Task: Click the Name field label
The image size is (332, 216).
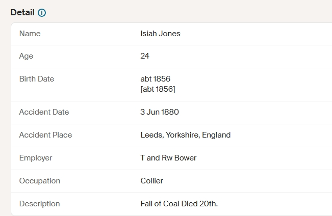Action: pyautogui.click(x=30, y=34)
